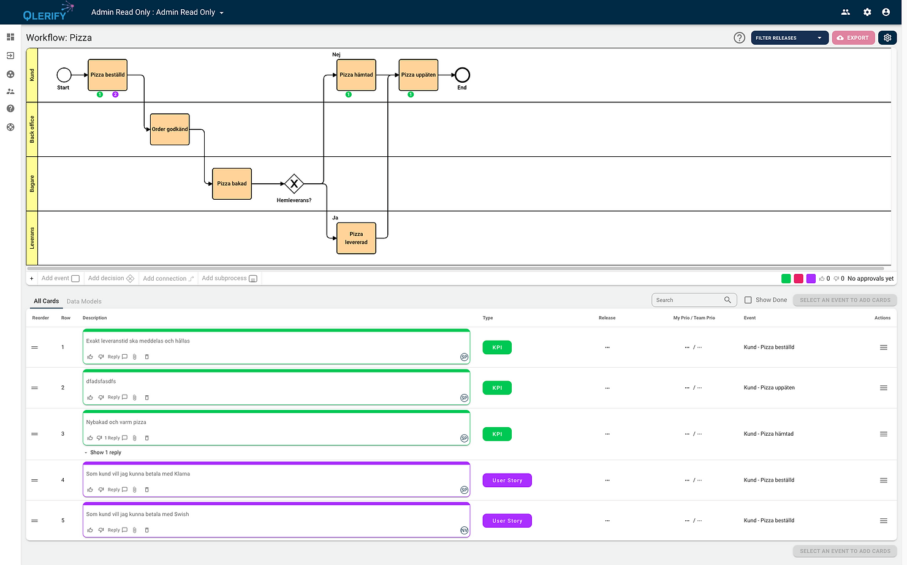This screenshot has height=565, width=907.
Task: Start a Reply on the "dfadsfasdfs" card
Action: point(114,397)
